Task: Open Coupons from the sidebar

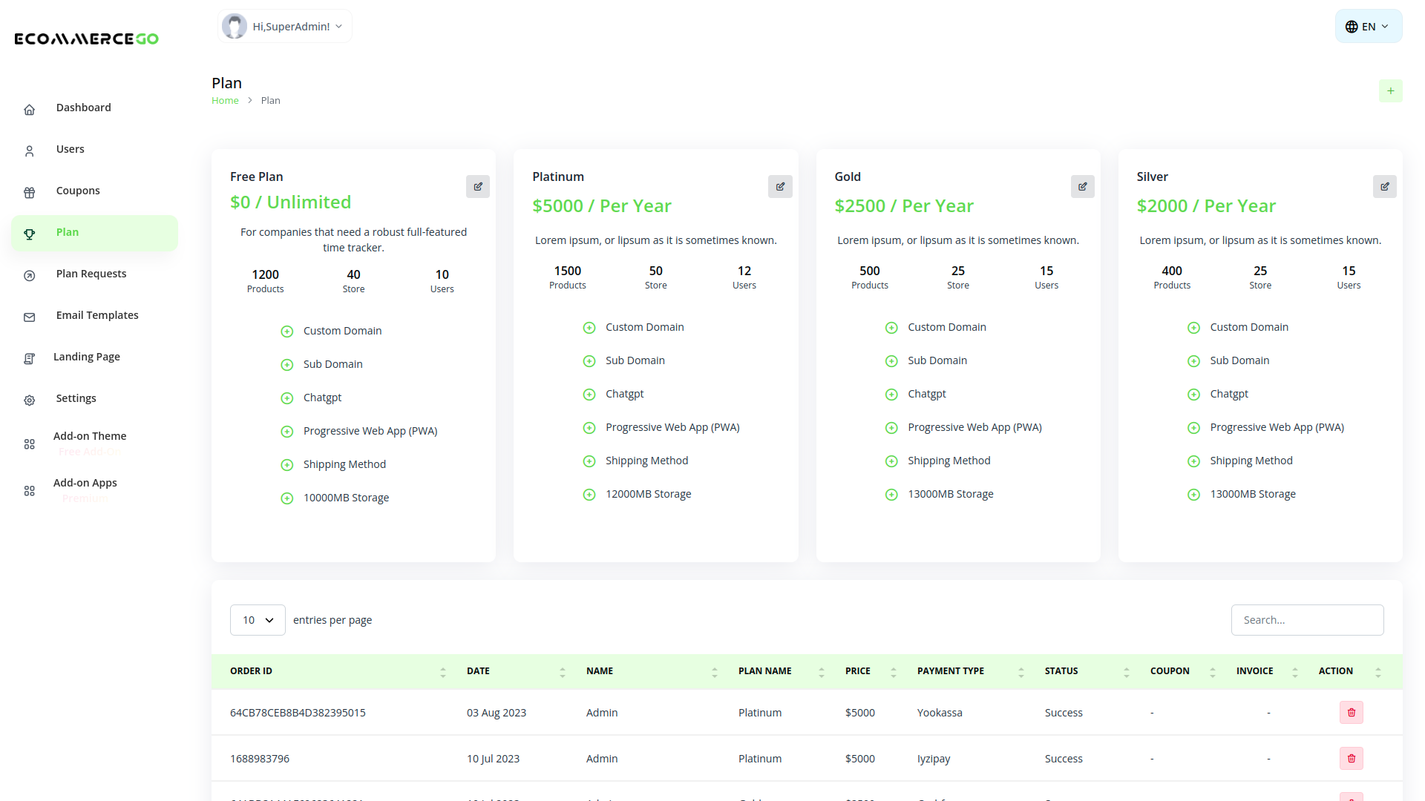Action: tap(30, 191)
